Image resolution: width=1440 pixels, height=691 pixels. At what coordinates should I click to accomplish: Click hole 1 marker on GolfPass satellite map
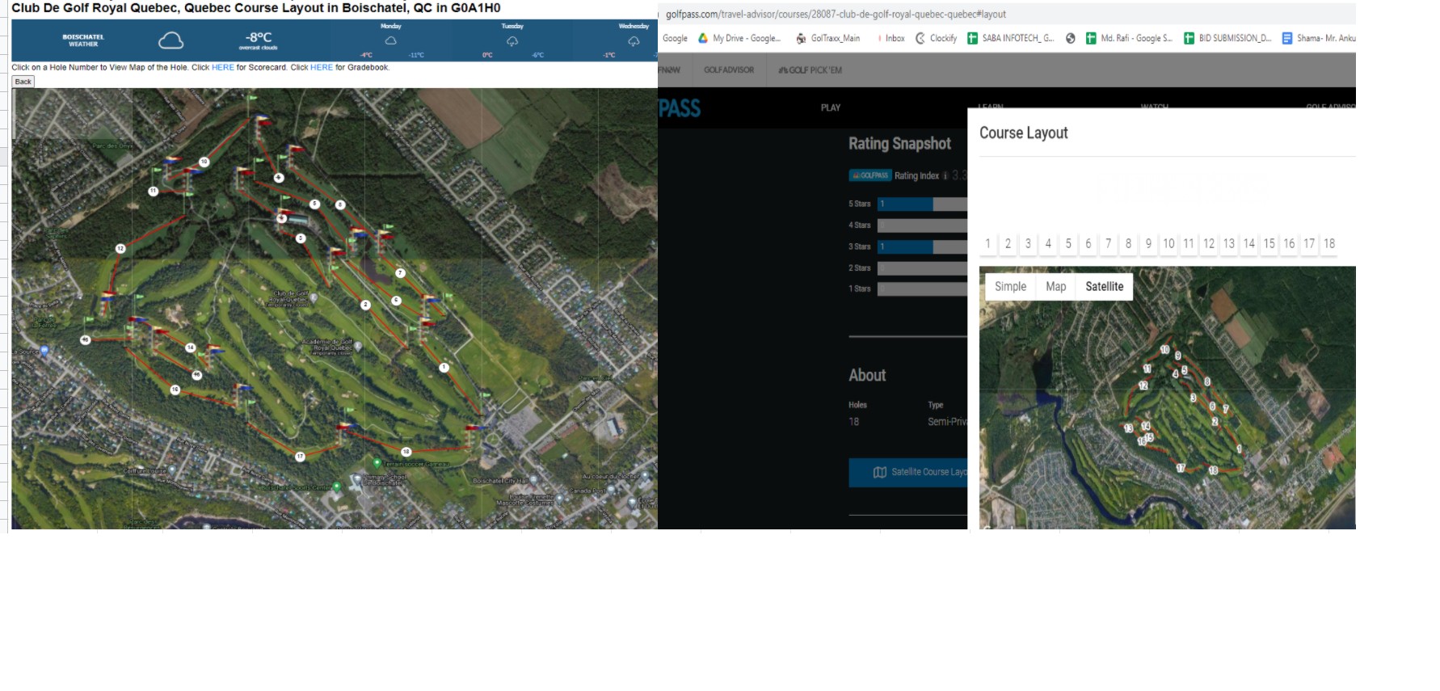click(1239, 449)
